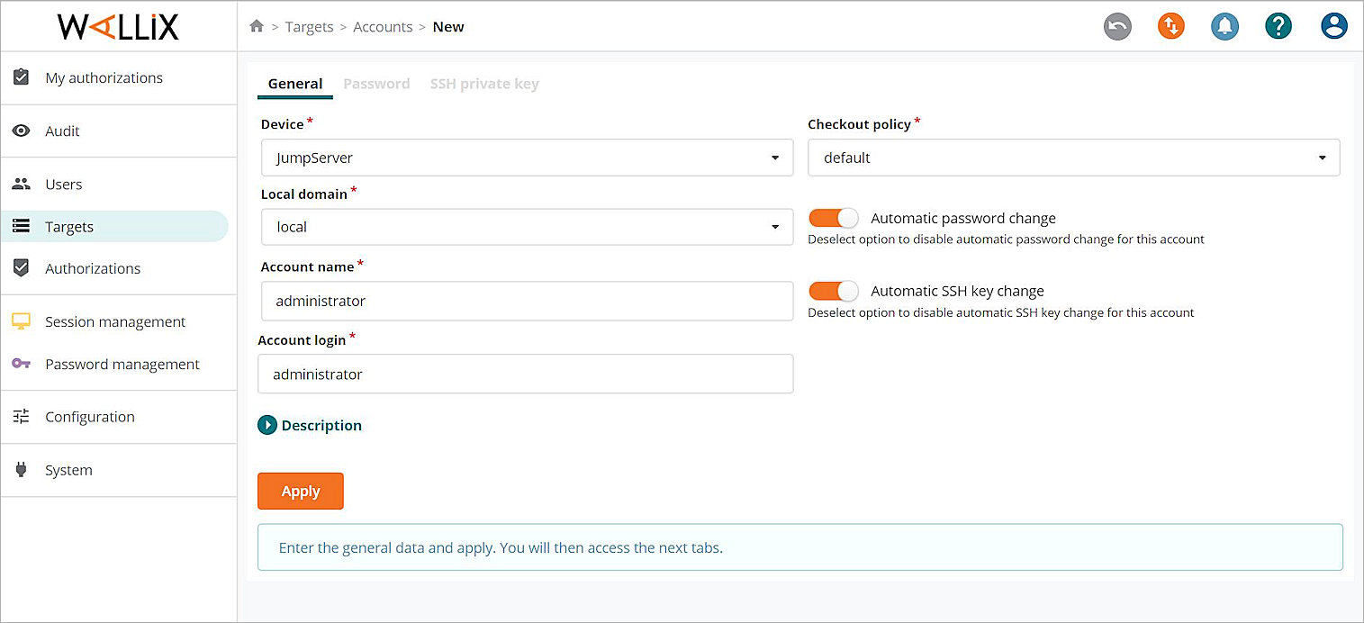Click the home breadcrumb icon
The image size is (1364, 623).
257,26
